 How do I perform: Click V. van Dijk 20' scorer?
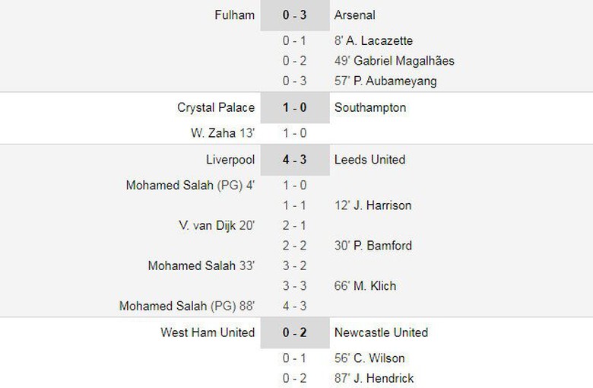(216, 225)
